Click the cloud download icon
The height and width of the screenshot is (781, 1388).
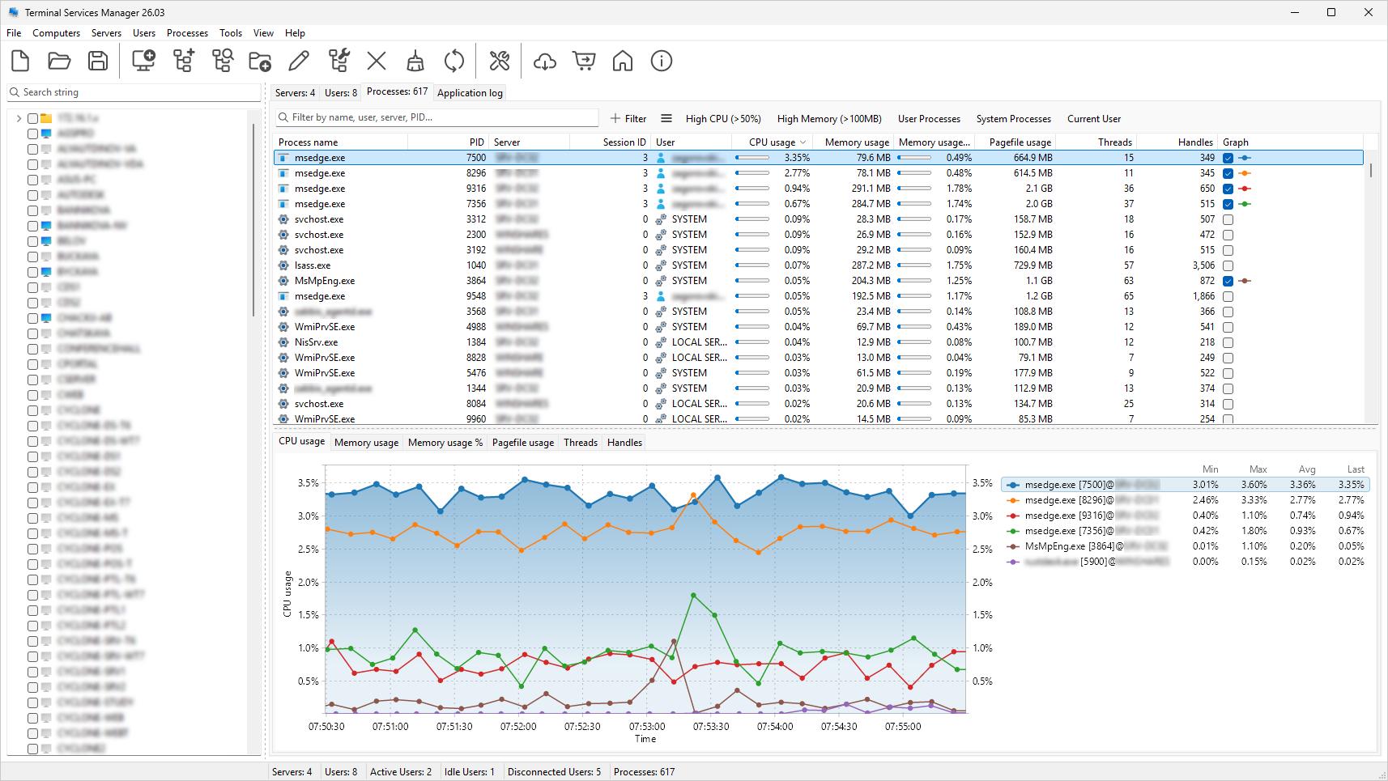pyautogui.click(x=545, y=61)
